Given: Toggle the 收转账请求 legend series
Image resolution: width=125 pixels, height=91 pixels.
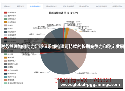Looking at the screenshot, I should point(10,13).
